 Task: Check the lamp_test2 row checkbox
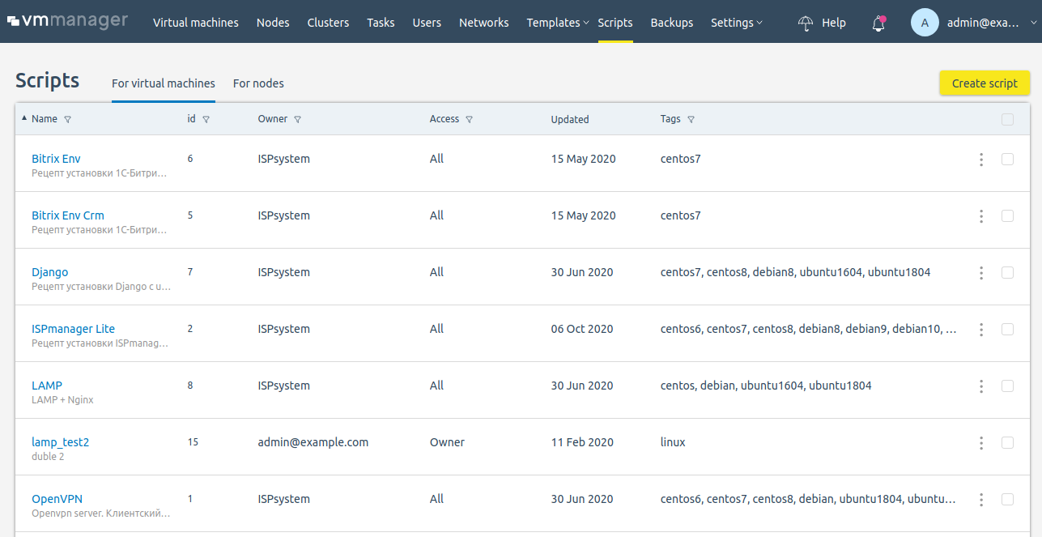[1007, 442]
